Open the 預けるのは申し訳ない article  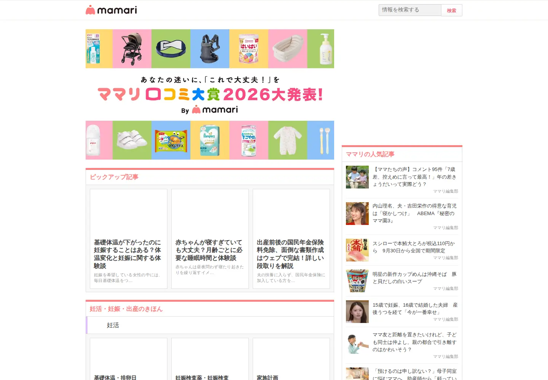(414, 374)
